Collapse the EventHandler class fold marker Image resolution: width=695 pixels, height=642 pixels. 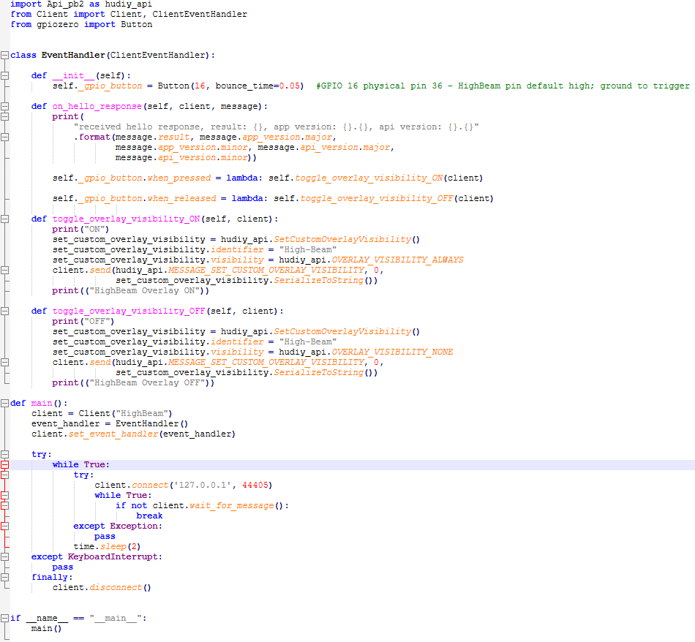coord(4,56)
